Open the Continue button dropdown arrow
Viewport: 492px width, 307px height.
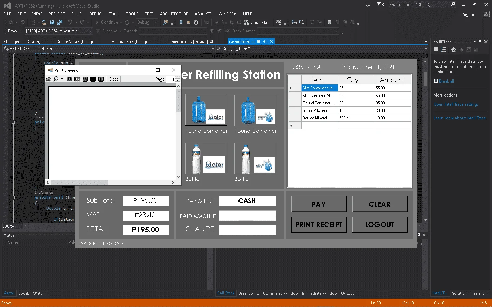click(x=121, y=22)
